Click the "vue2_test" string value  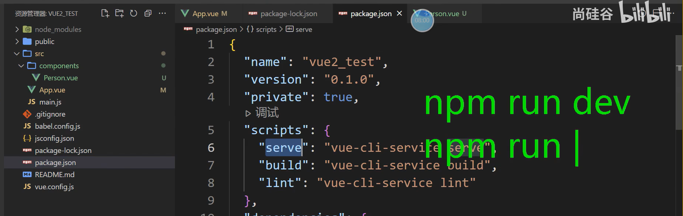342,62
